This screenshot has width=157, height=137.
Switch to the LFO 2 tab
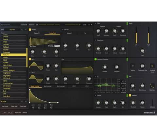click(x=87, y=86)
